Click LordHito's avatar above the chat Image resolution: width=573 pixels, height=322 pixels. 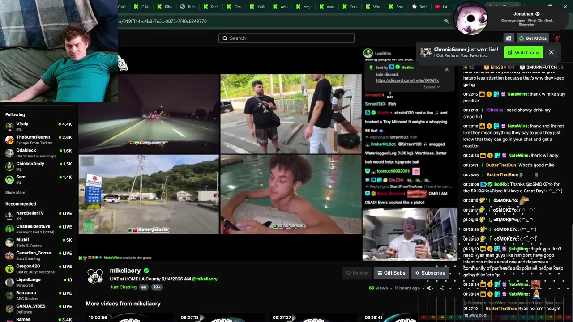[x=368, y=53]
